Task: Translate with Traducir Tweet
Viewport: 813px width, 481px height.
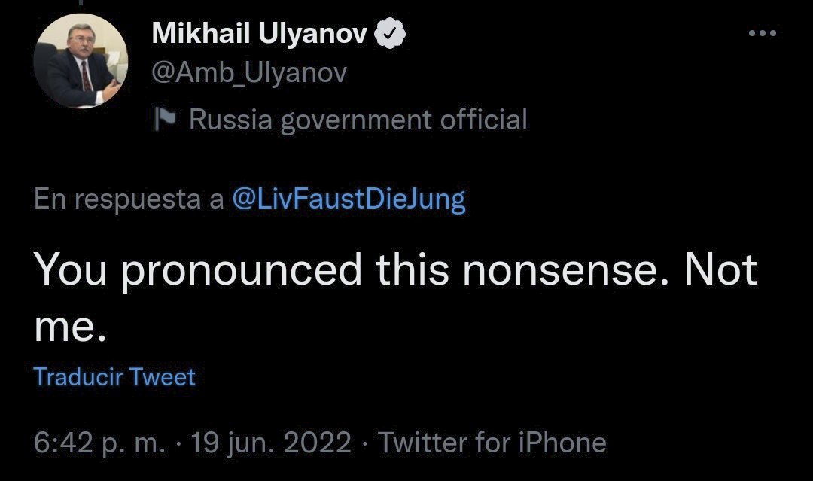Action: pos(114,377)
